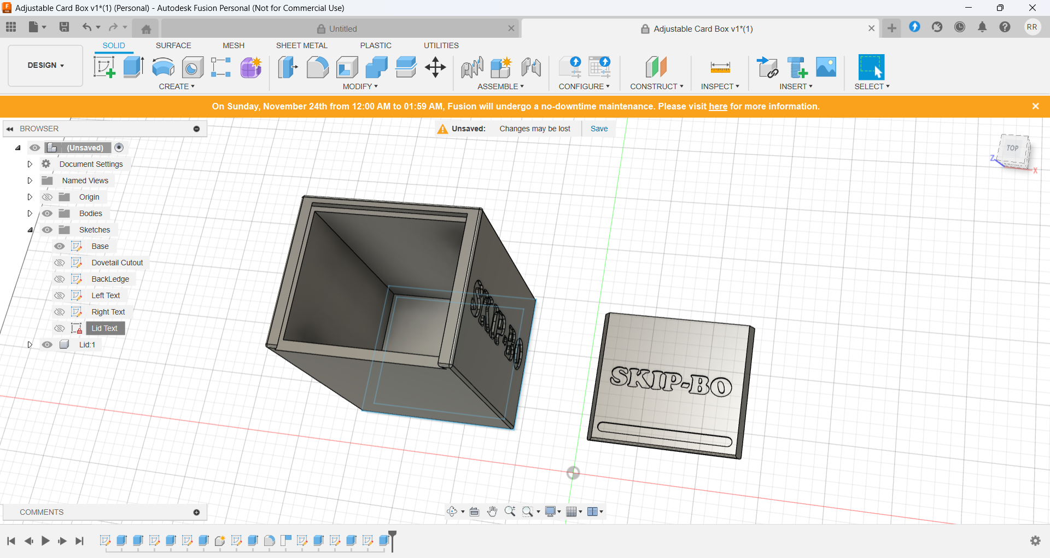Select the Fillet tool
Screen dimensions: 1050x558
[317, 67]
